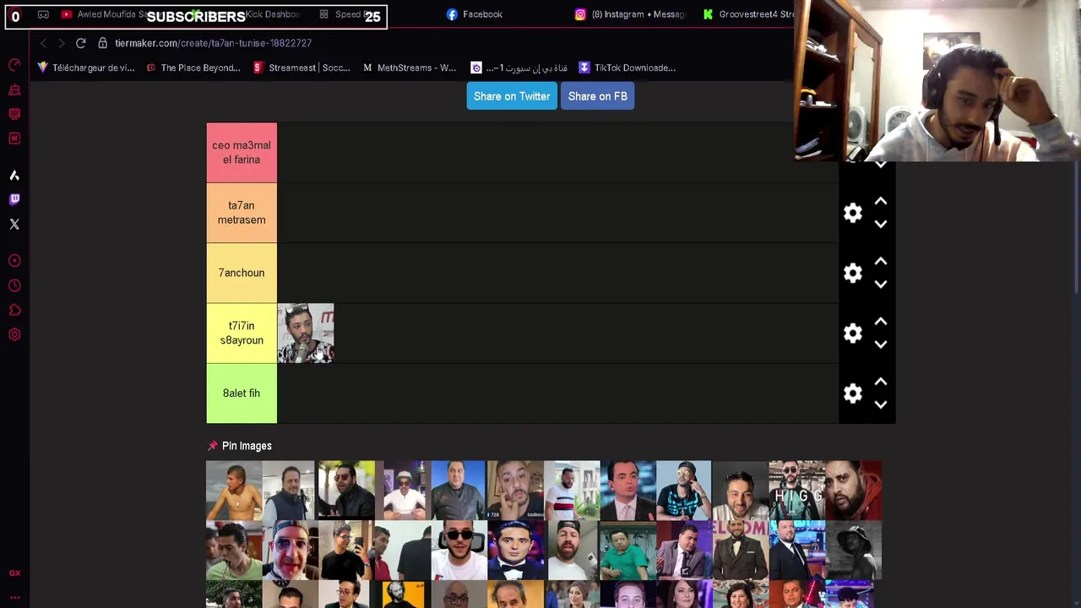Click the pushpin icon beside Pin Images

point(213,446)
